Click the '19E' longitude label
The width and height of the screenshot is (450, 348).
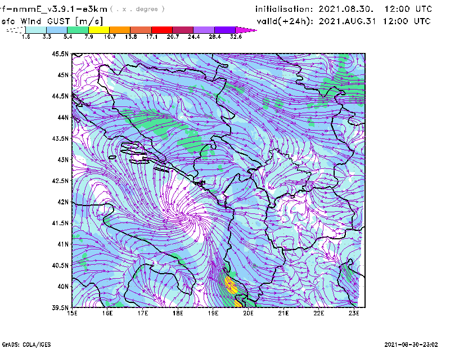(213, 313)
